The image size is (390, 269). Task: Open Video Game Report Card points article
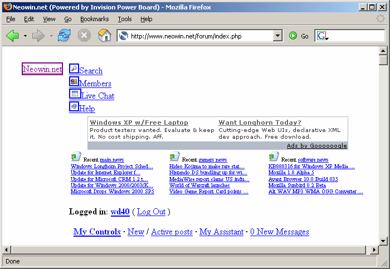[x=209, y=192]
